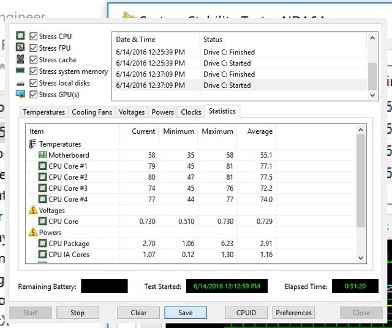392x328 pixels.
Task: Select log row 12:37:09 PM Drive C: Started
Action: 240,86
